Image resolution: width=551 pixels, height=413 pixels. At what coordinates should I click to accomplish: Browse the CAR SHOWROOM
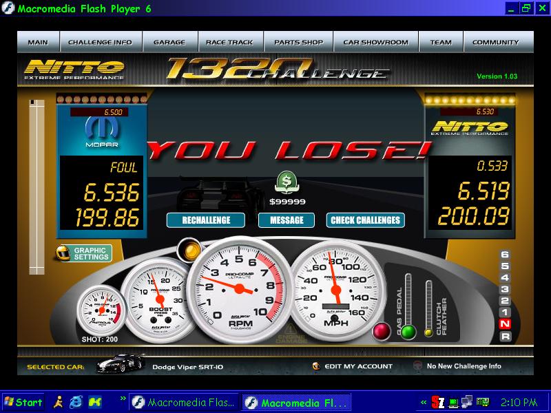(x=375, y=42)
